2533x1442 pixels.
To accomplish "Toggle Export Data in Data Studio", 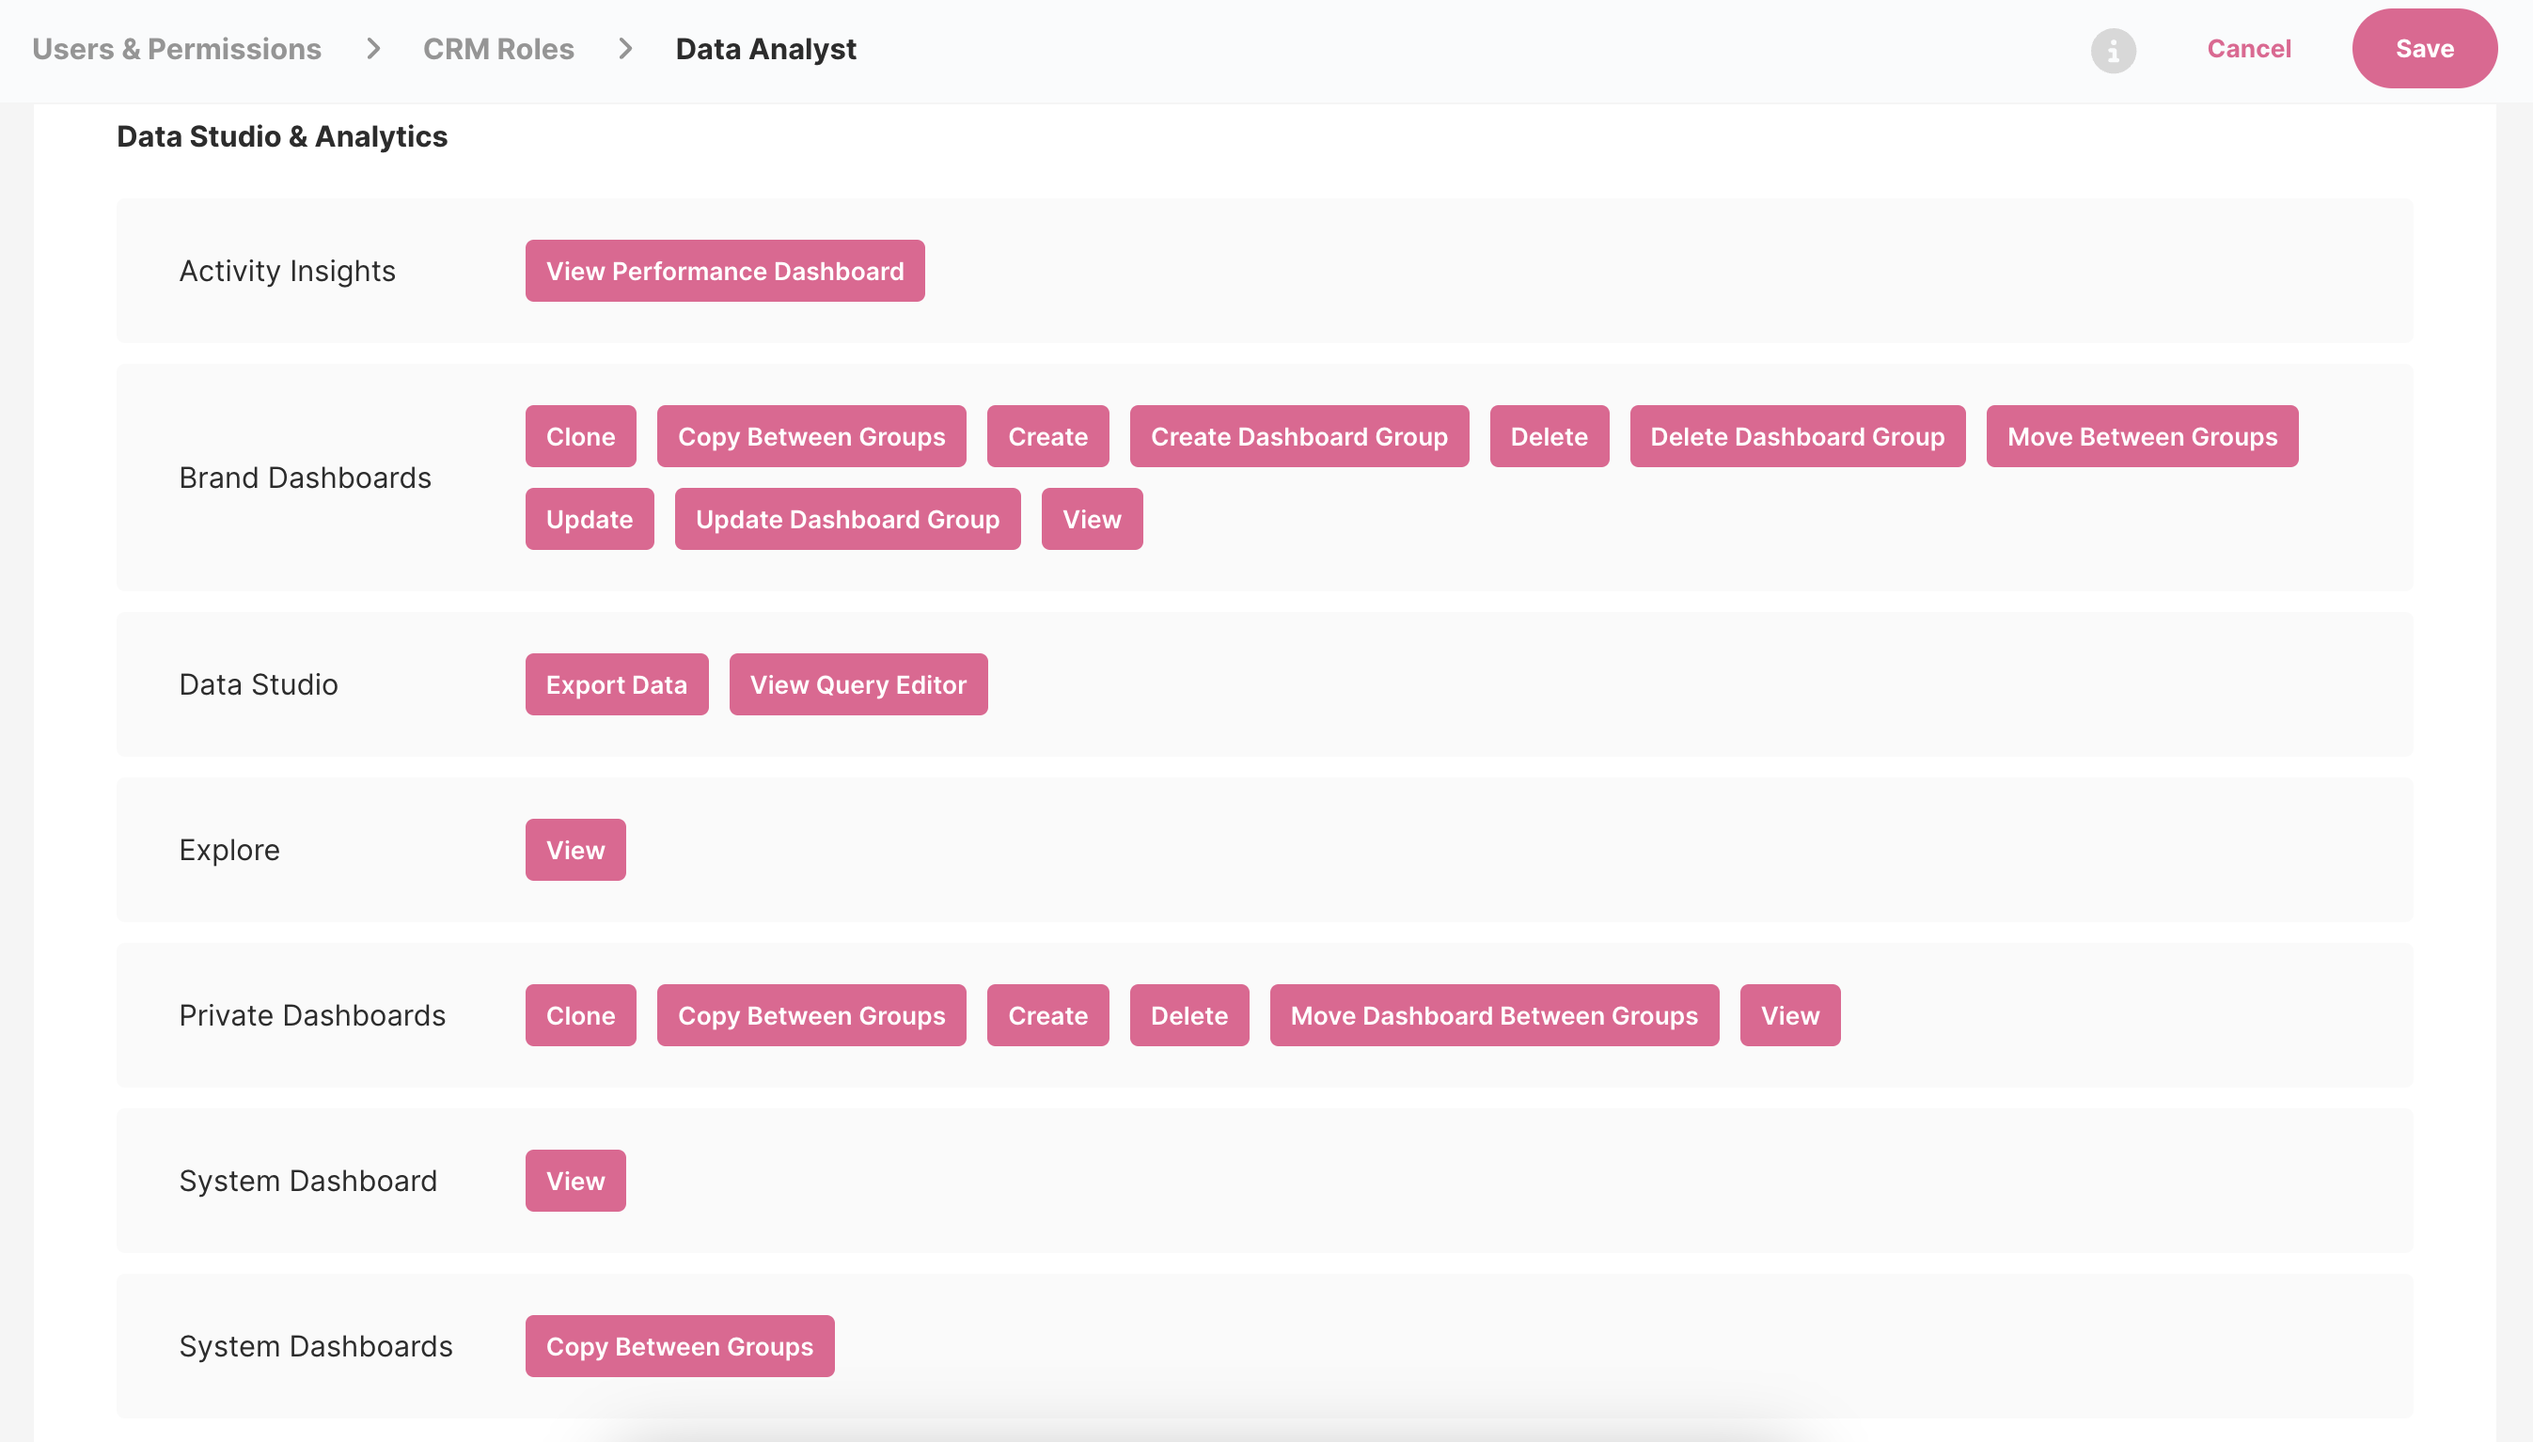I will [616, 684].
